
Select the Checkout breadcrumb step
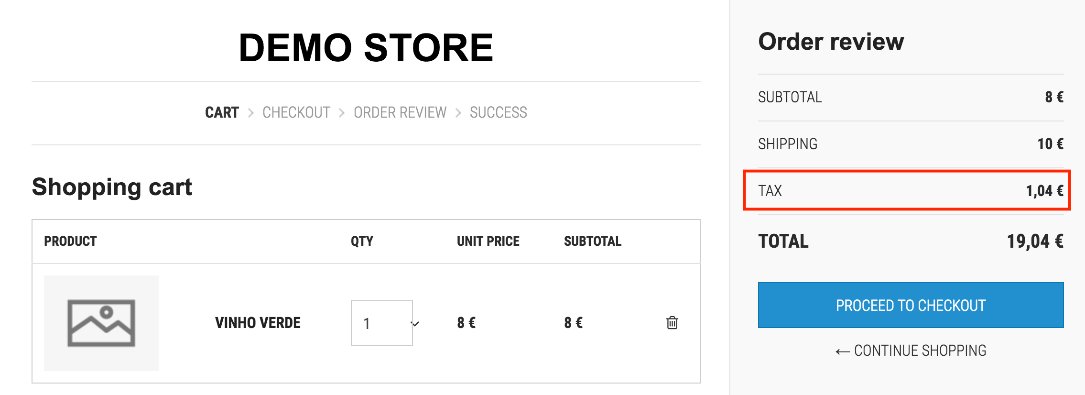pos(296,112)
